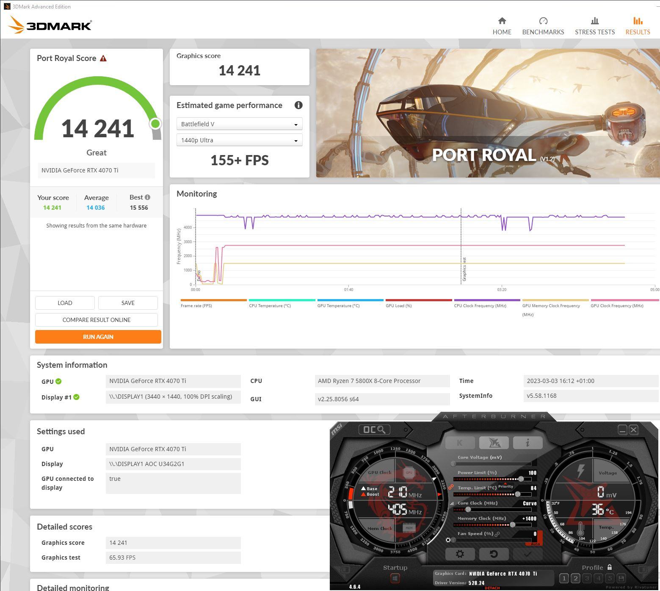The image size is (660, 591).
Task: Open Afterburner OC Scanner button
Action: coord(374,430)
